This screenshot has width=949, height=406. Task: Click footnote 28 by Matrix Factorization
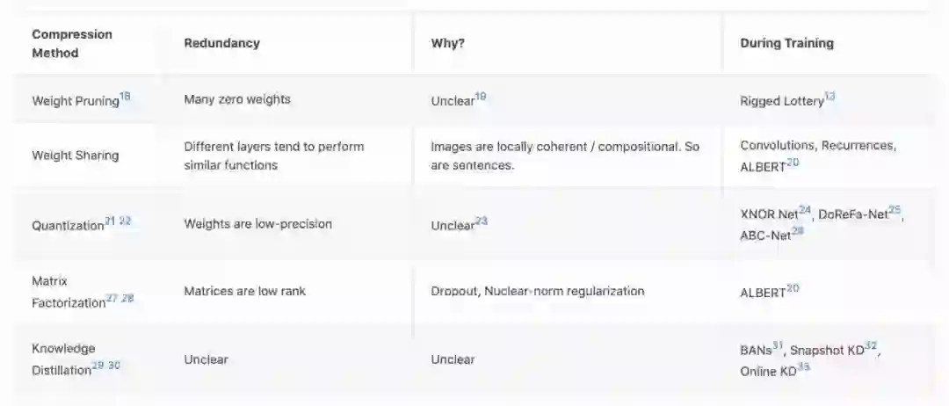pyautogui.click(x=127, y=298)
